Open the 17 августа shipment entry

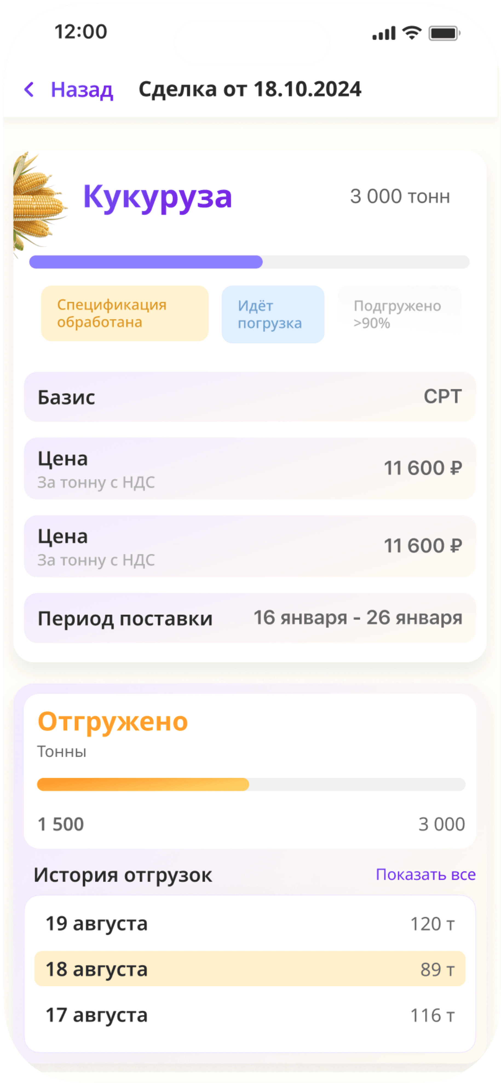(x=250, y=1015)
